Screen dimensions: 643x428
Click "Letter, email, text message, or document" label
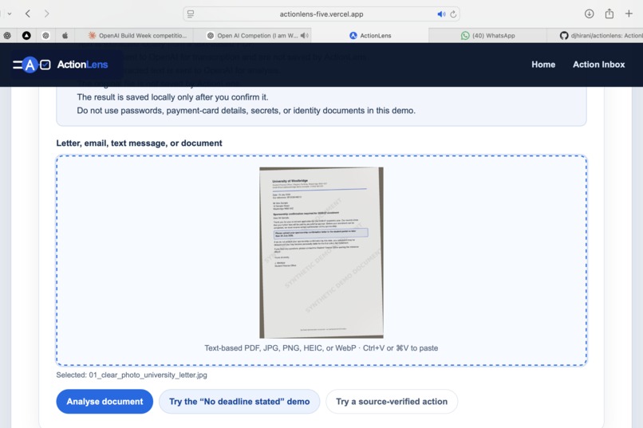coord(139,143)
